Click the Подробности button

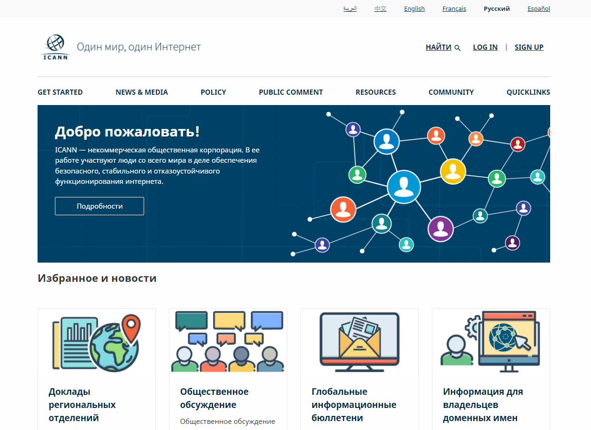tap(100, 206)
